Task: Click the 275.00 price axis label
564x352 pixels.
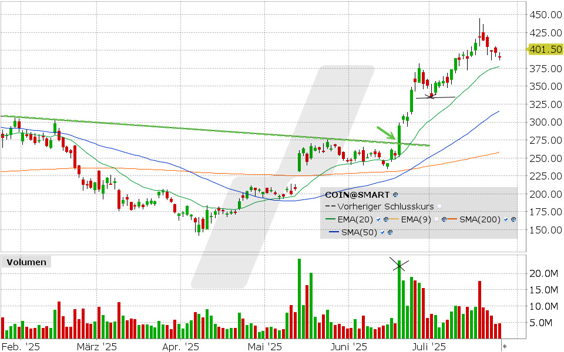Action: pos(545,140)
